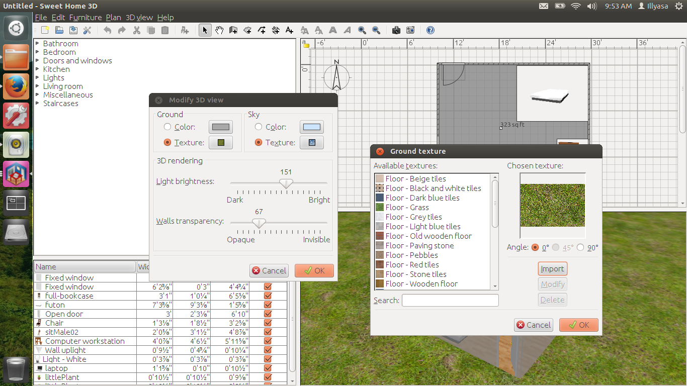This screenshot has height=386, width=687.
Task: Click the Create video icon
Action: click(x=410, y=30)
